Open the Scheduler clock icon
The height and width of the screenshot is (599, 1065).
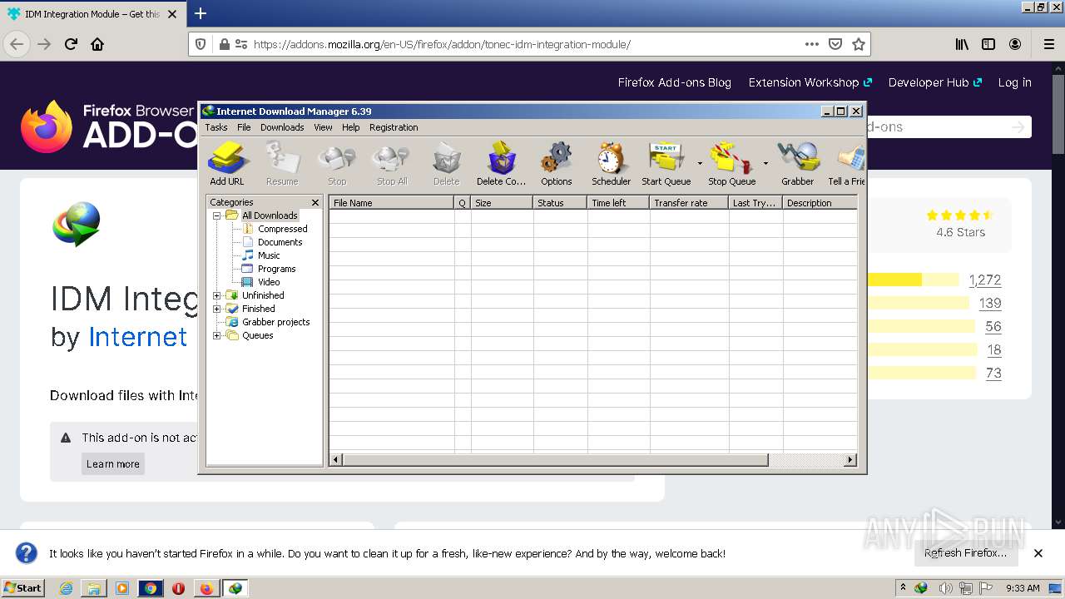coord(611,164)
